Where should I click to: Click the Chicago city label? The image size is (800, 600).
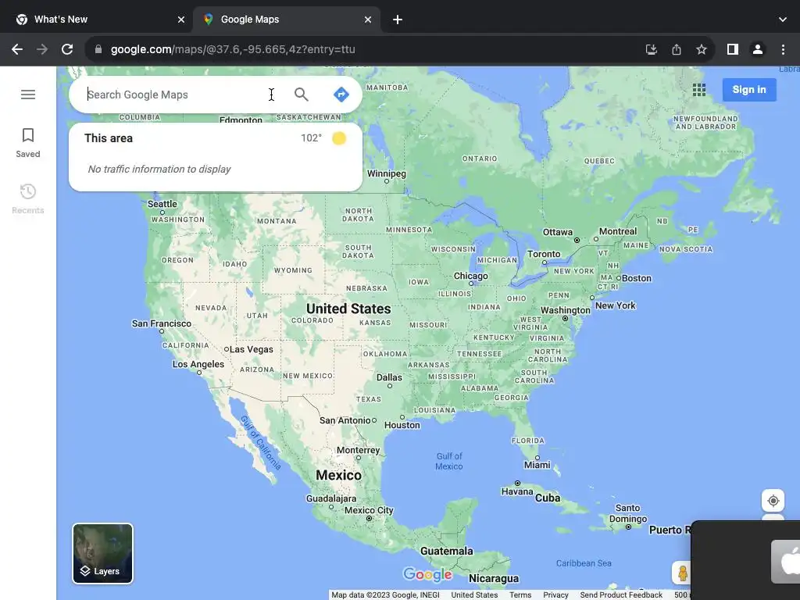tap(470, 276)
